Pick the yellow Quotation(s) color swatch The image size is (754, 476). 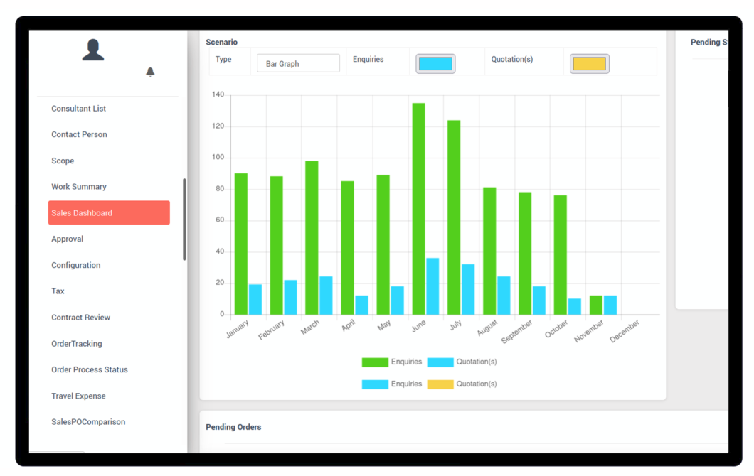click(590, 64)
